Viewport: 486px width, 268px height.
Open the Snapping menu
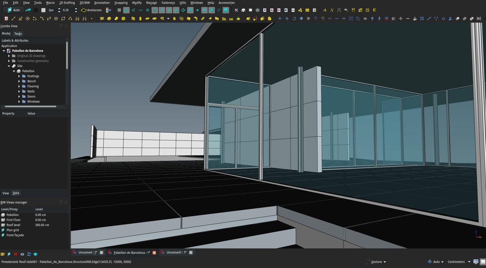pos(121,3)
